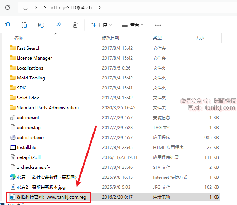Select the 必看2：获取最新版本.jpg file
Screen dimensions: 237x205
tap(41, 187)
